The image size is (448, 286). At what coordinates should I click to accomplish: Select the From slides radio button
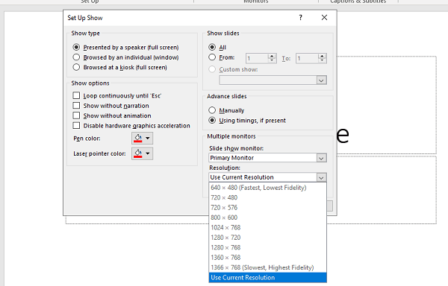[x=212, y=57]
